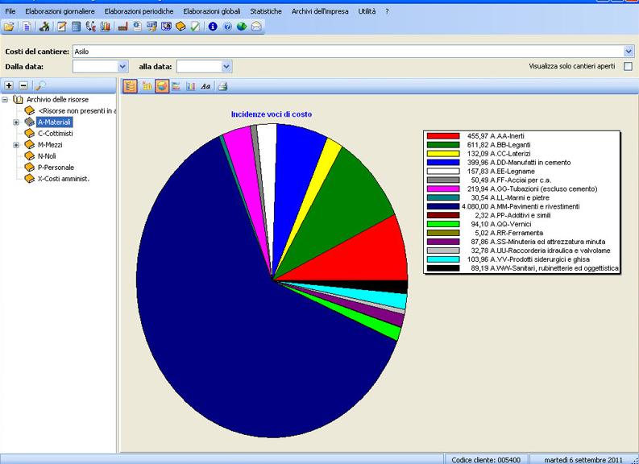Open the 'Costi del cantiere' dropdown arrow
The image size is (639, 464).
click(x=628, y=51)
